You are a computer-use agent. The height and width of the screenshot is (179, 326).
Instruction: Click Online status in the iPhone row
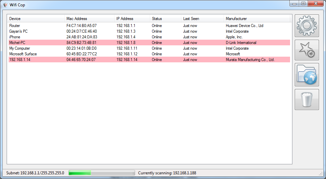[x=157, y=37]
